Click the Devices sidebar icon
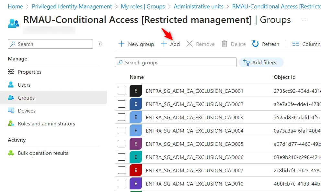Screen dimensions: 321x192 (x=11, y=111)
